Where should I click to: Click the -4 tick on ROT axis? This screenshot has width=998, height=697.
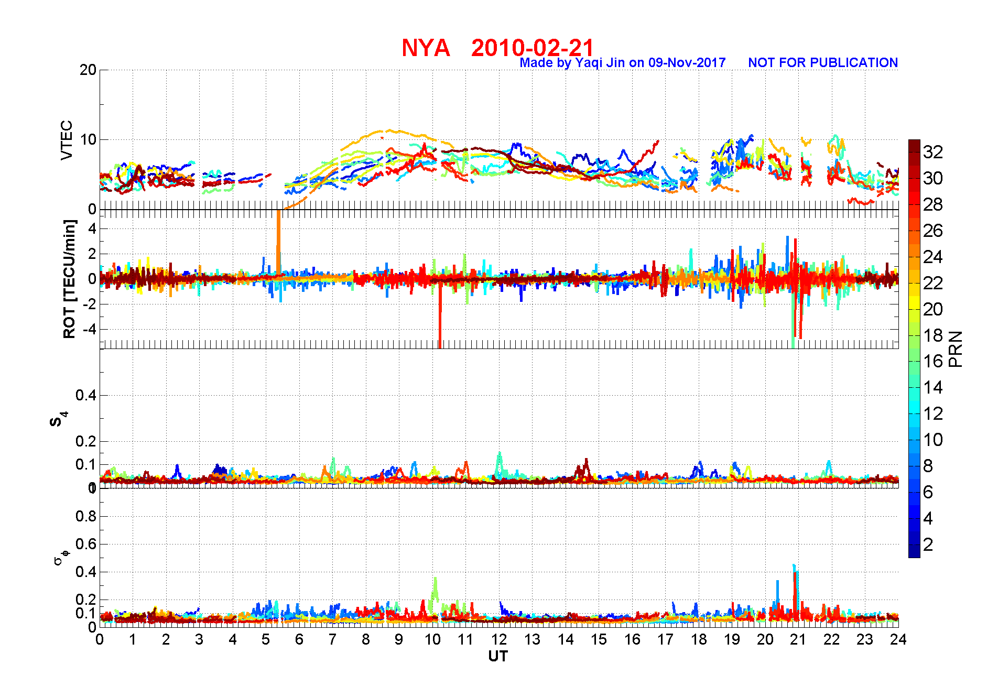(x=90, y=330)
